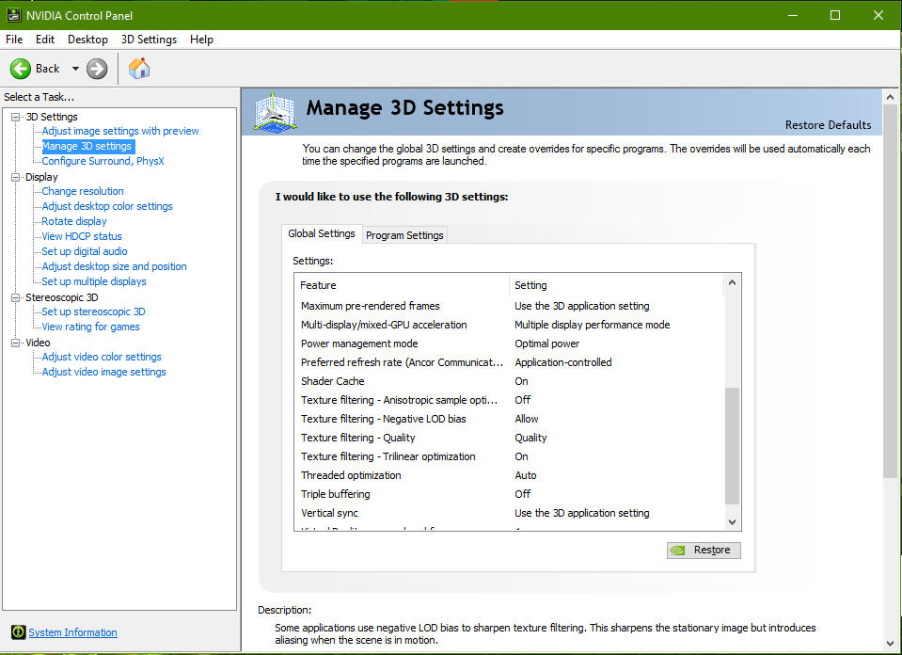Select the Vertical sync setting row
902x655 pixels.
click(329, 513)
